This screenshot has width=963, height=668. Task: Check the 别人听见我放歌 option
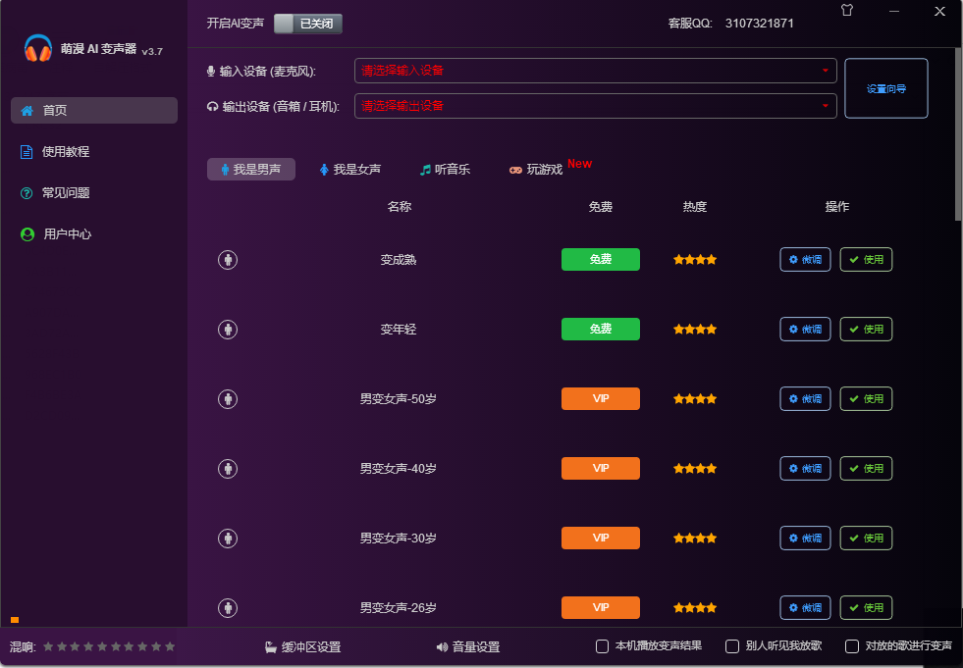pos(732,646)
